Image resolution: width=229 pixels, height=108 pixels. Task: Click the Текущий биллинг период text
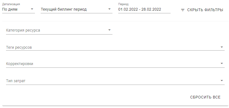64,10
